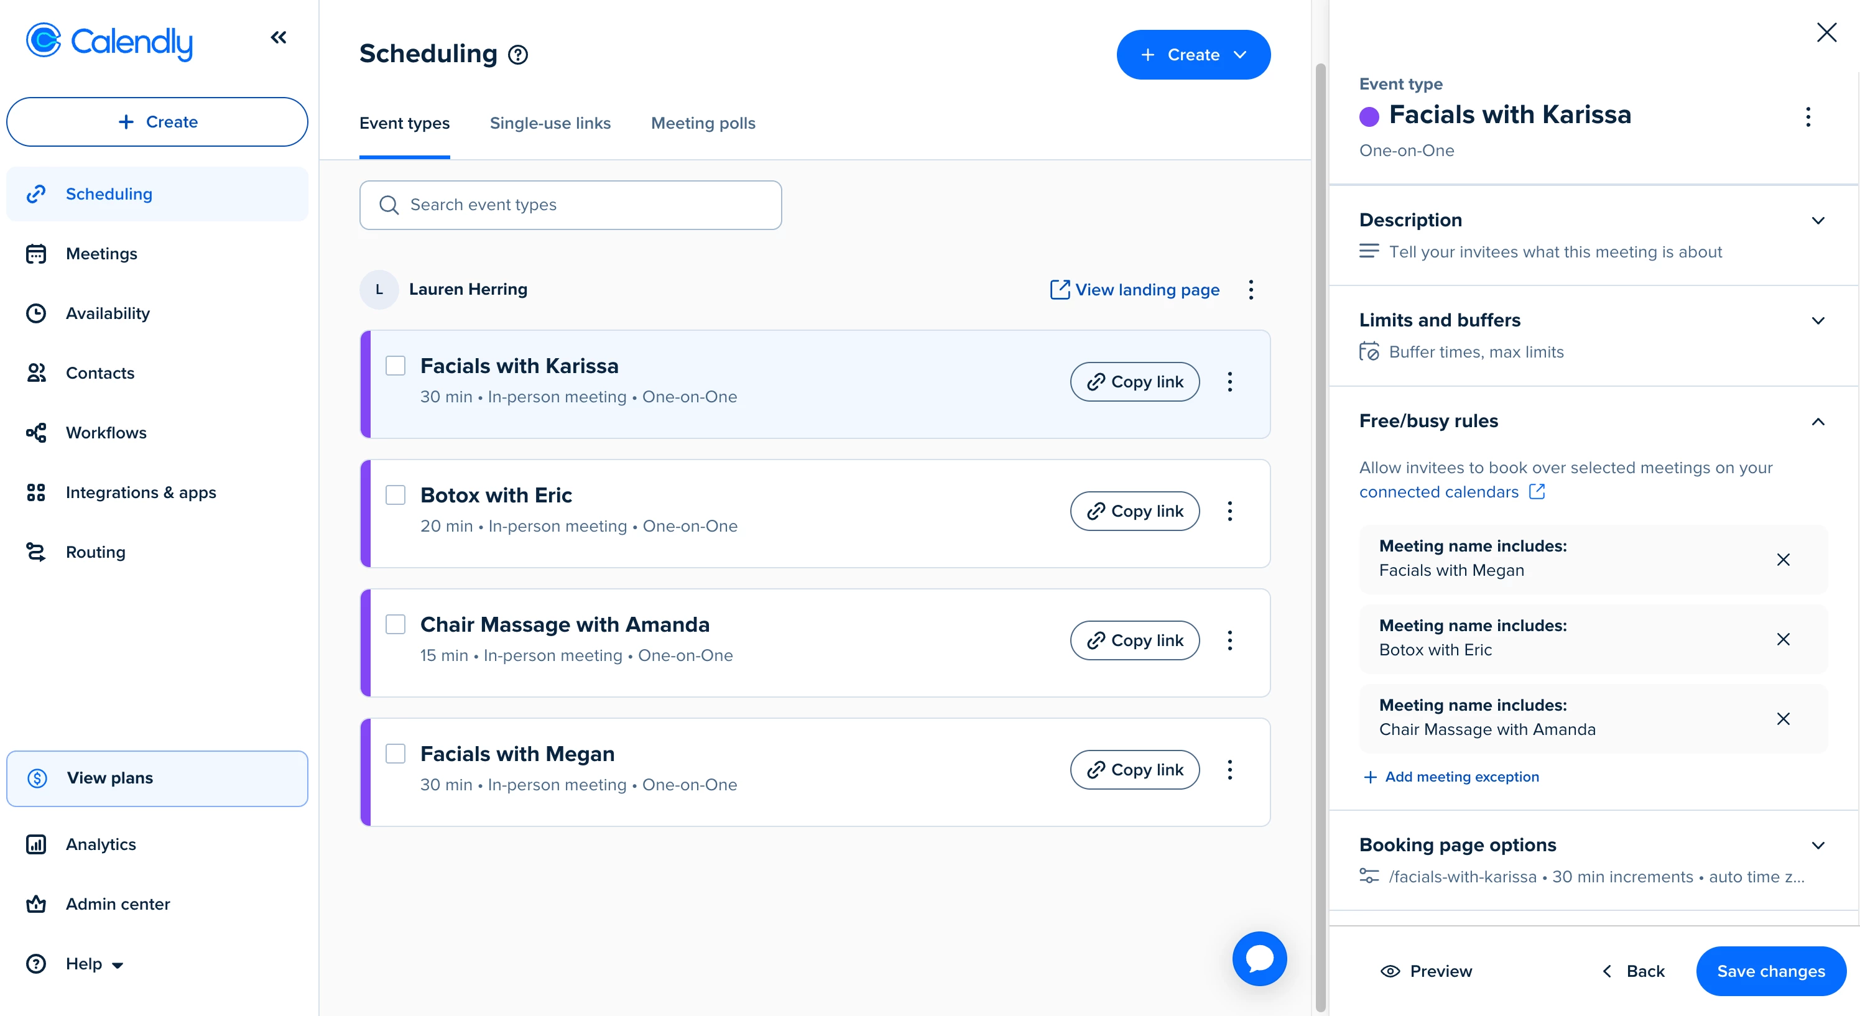Click the purple event color dot
This screenshot has width=1860, height=1016.
tap(1369, 116)
